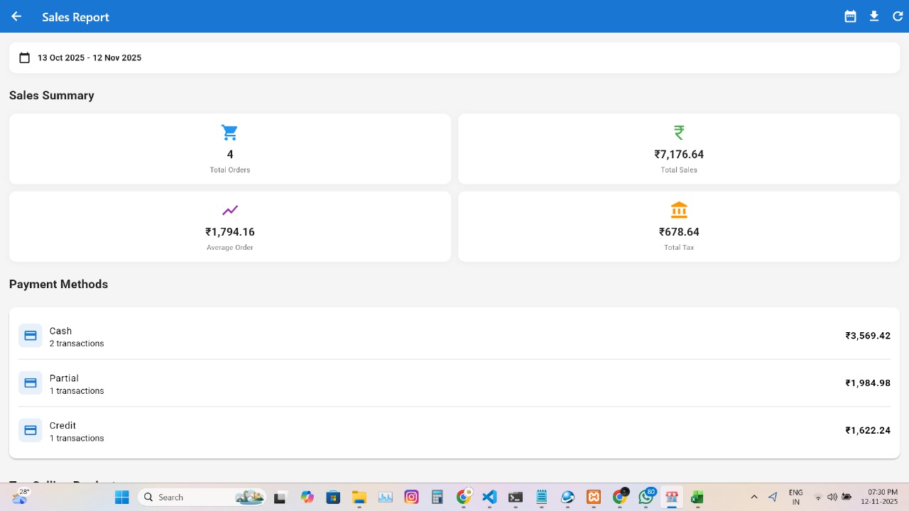Click the back arrow in header

[16, 16]
